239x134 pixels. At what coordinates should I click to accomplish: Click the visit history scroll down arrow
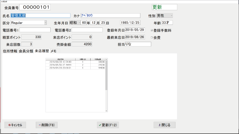tap(106, 111)
